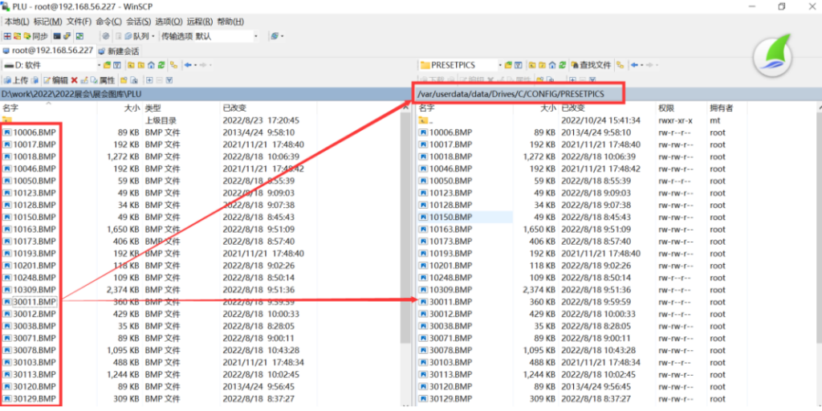Image resolution: width=822 pixels, height=411 pixels.
Task: Open the 远程(R) menu
Action: tap(200, 22)
